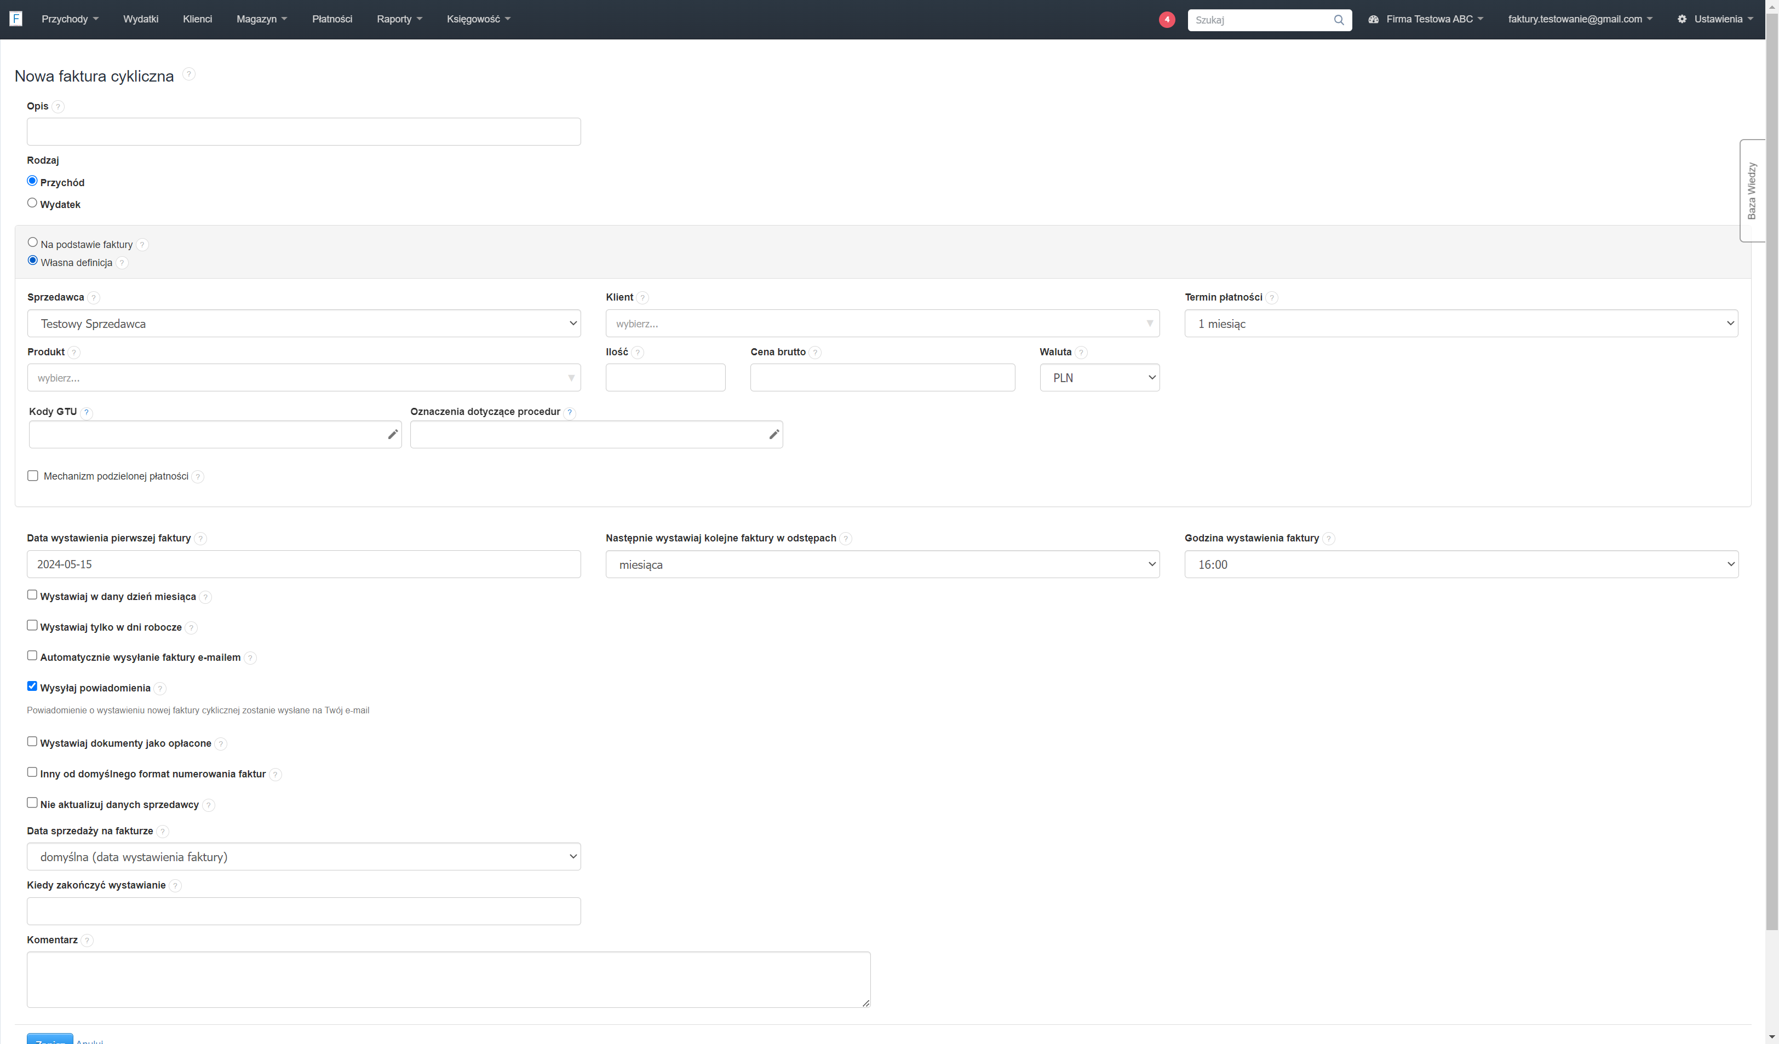Open help icon next to Nowa faktura cykliczna

point(188,73)
